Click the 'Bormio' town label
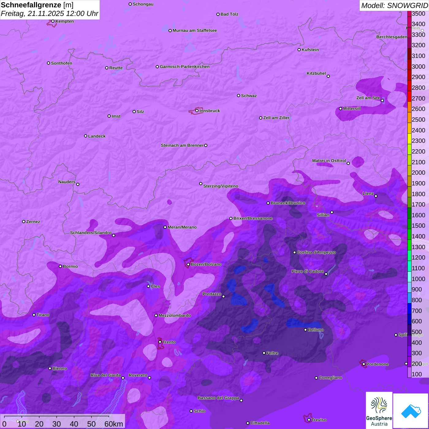429x429 pixels. [70, 266]
